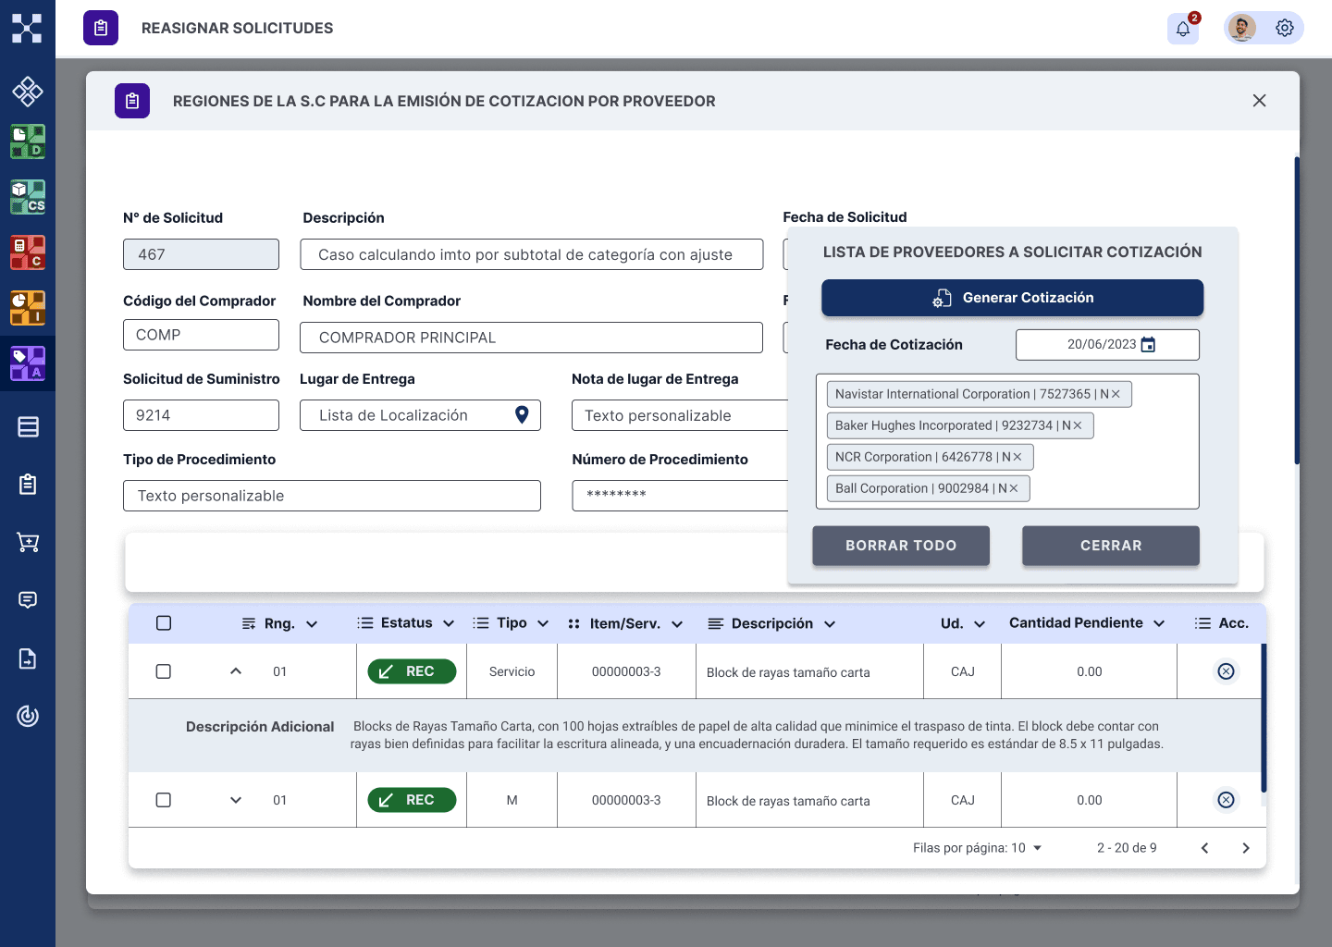
Task: Open the Descripción column header menu
Action: point(830,624)
